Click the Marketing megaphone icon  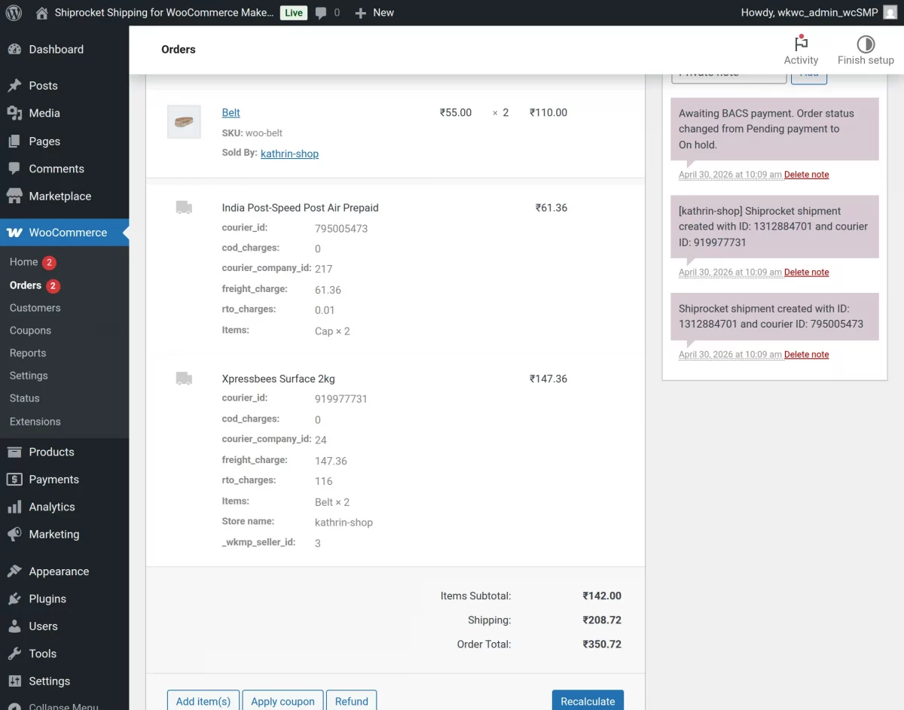[14, 535]
